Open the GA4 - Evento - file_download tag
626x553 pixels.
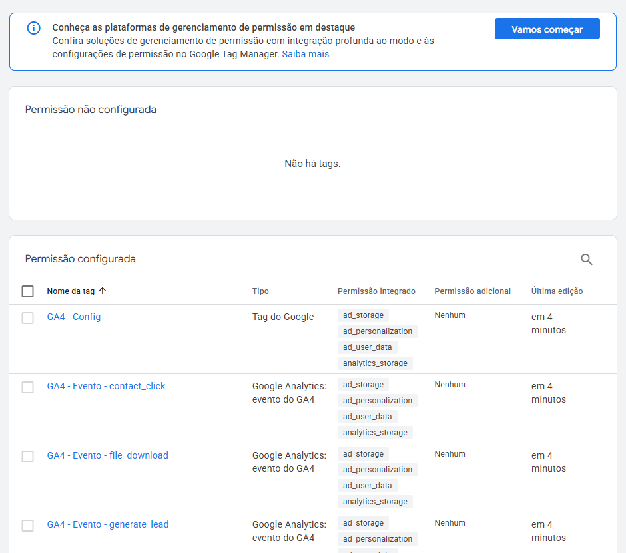pos(108,455)
